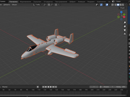Click the Начало start frame field
This screenshot has height=97, width=130.
pyautogui.click(x=108, y=87)
